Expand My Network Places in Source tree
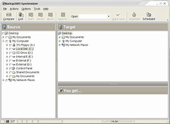 point(3,80)
